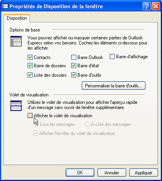Toggle the Barre d'état checkbox
Image resolution: width=162 pixels, height=181 pixels.
click(x=74, y=66)
